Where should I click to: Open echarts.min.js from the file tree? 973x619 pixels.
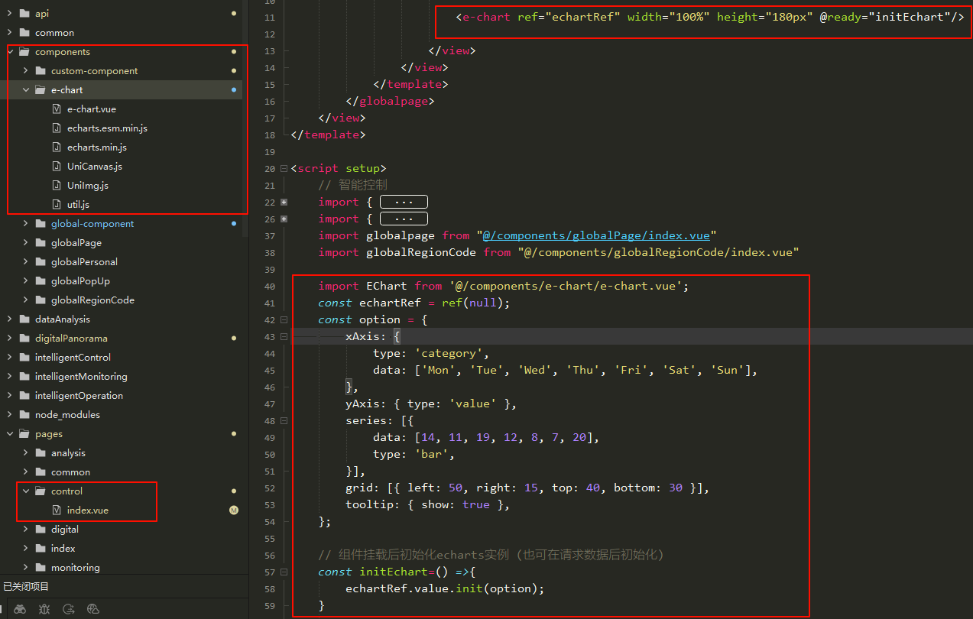96,147
